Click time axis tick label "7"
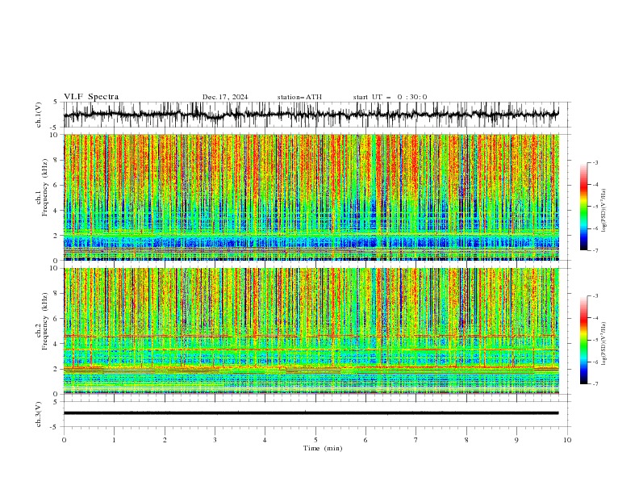The image size is (639, 494). [x=416, y=440]
